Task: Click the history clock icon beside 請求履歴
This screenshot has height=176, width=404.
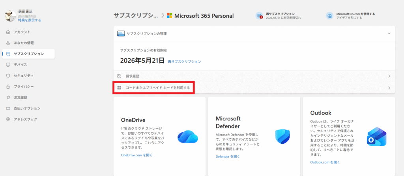Action: [x=119, y=76]
